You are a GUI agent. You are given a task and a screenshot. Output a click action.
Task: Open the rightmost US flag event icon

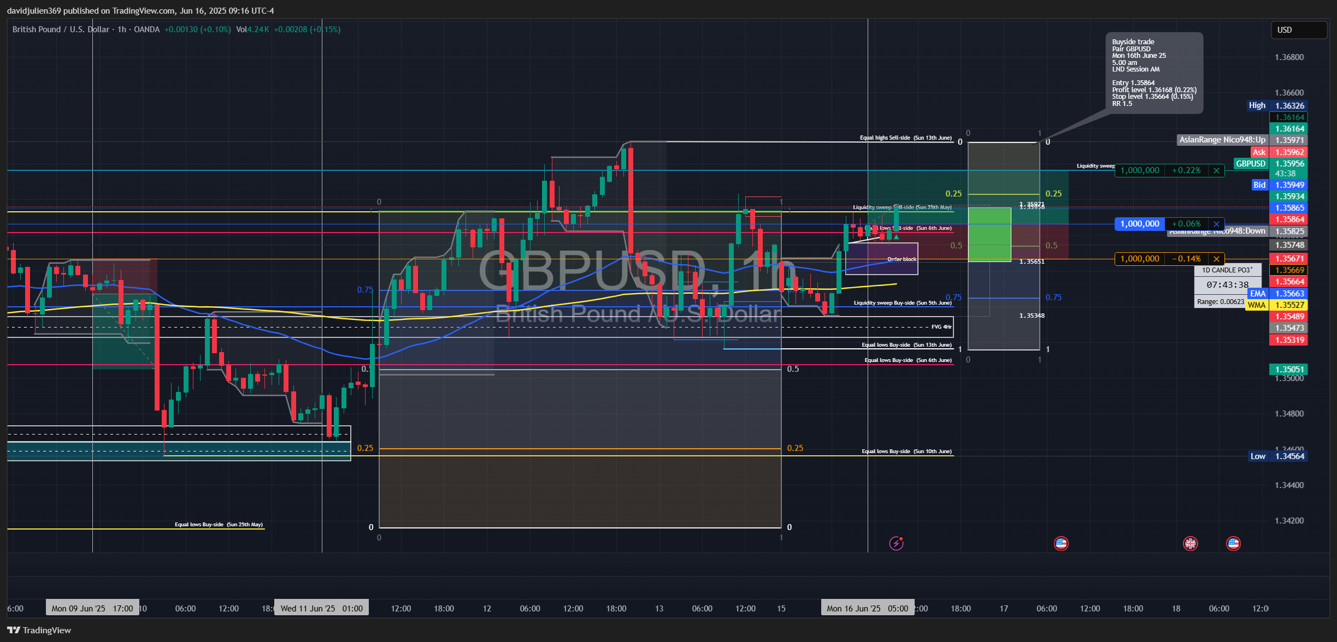[x=1233, y=543]
